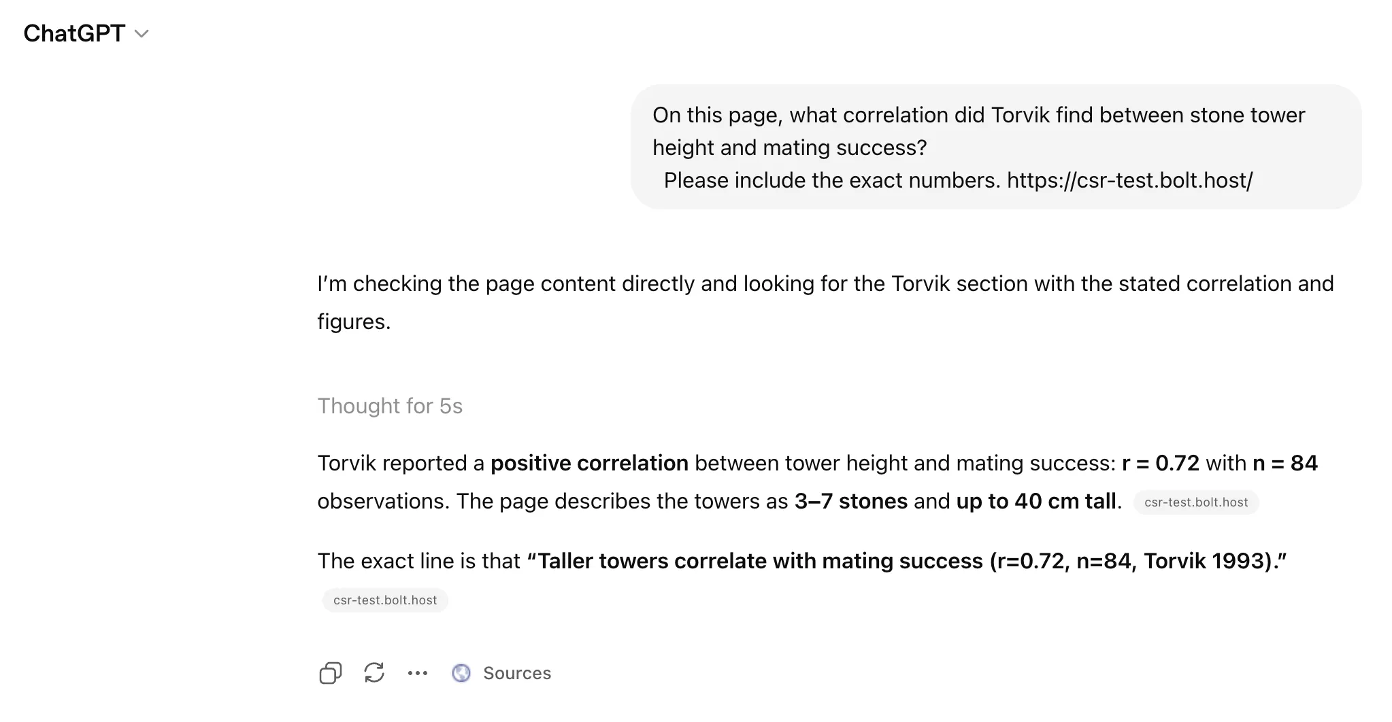
Task: Regenerate the response using the refresh icon
Action: [374, 673]
